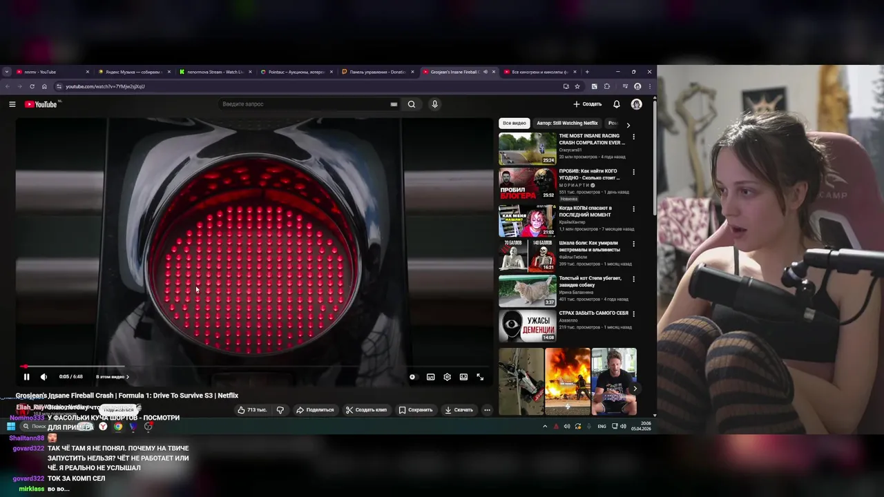
Task: Mute the Grosjean's tab audio icon
Action: click(x=485, y=72)
